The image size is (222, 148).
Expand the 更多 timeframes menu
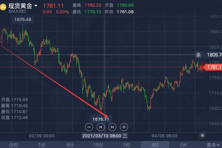click(211, 145)
